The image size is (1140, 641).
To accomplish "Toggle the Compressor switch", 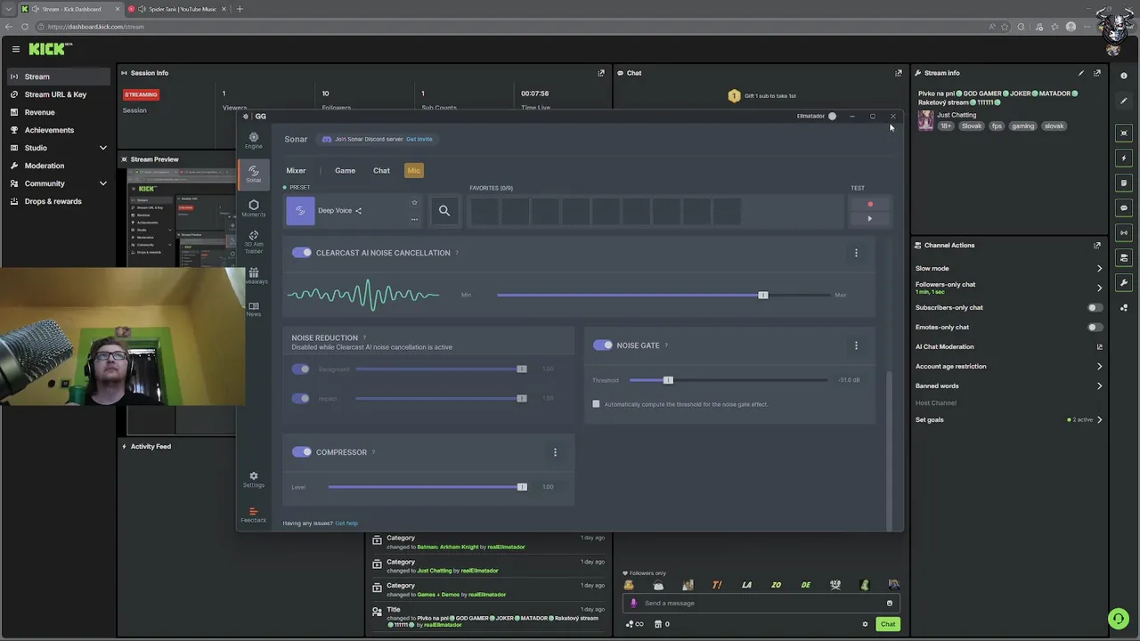I will (302, 452).
